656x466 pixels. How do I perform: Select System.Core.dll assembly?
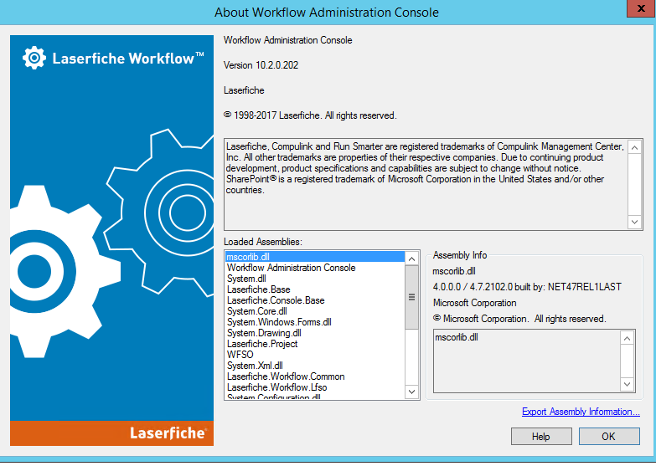[315, 311]
